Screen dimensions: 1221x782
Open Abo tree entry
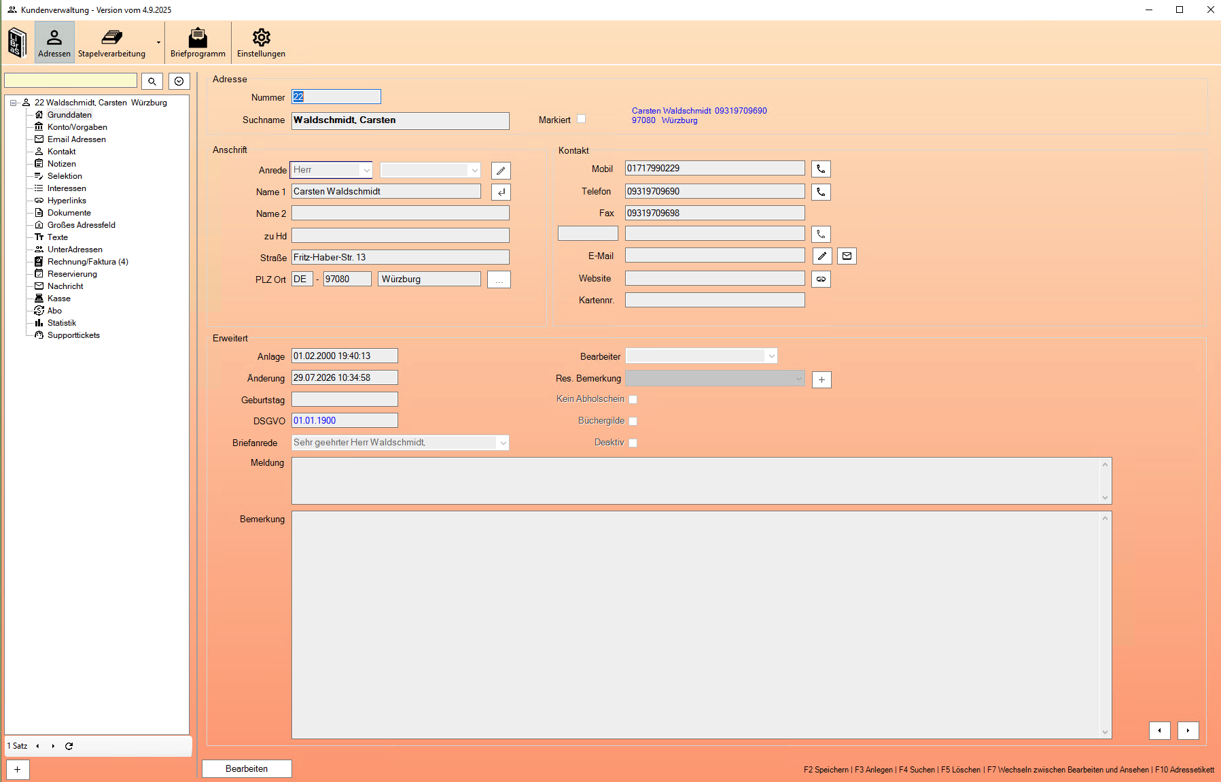[x=54, y=311]
